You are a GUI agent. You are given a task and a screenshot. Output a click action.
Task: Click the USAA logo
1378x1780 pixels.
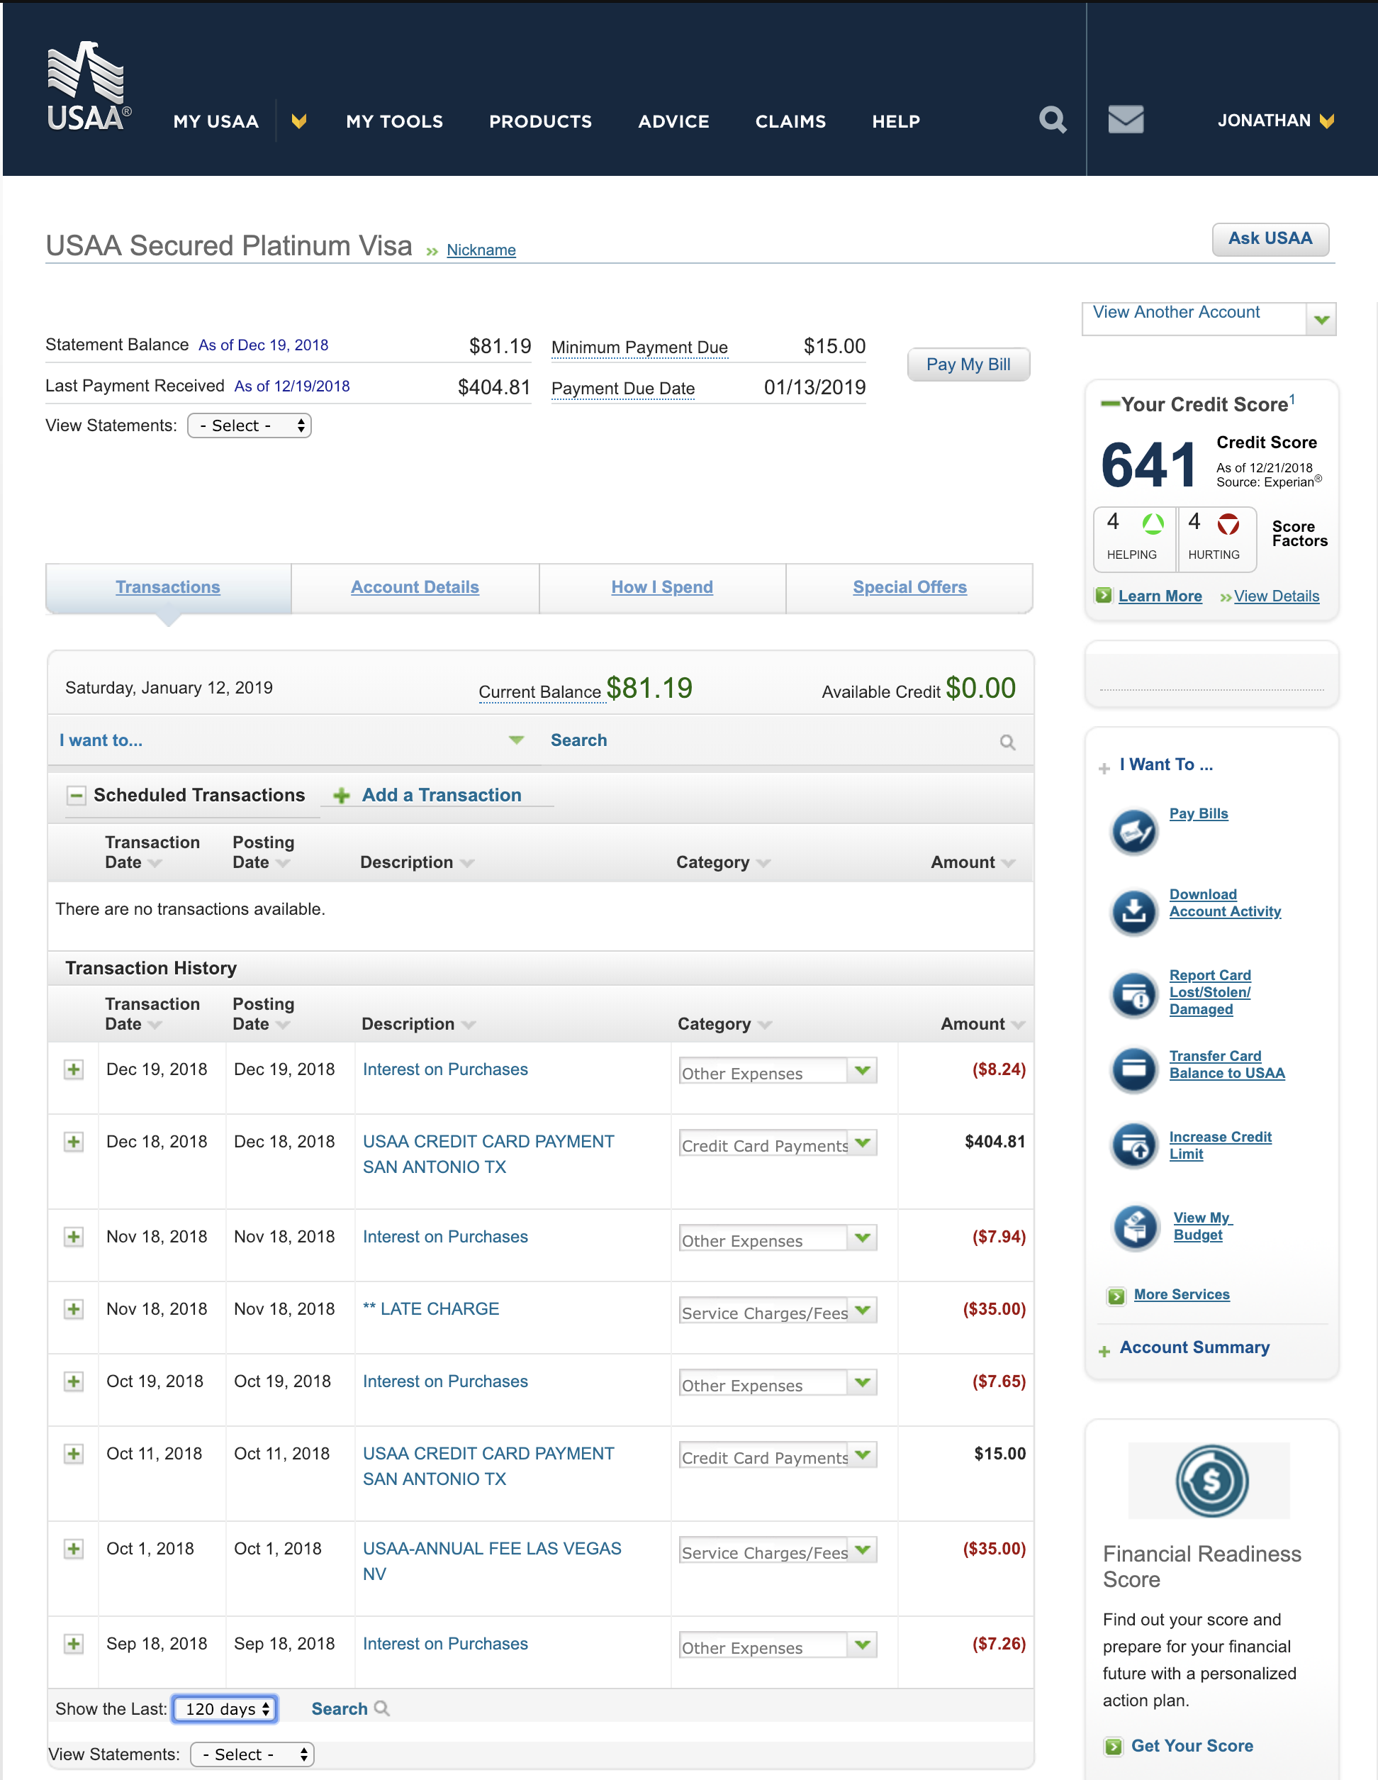pos(89,86)
